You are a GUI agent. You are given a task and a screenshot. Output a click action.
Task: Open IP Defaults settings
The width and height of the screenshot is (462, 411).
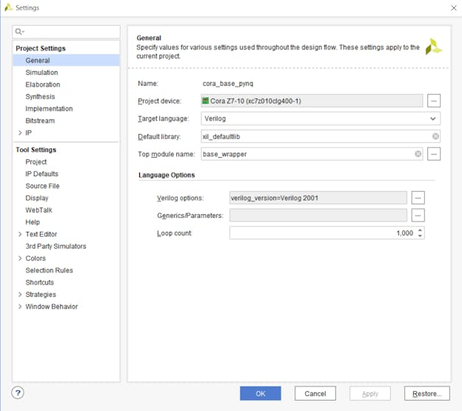[42, 174]
